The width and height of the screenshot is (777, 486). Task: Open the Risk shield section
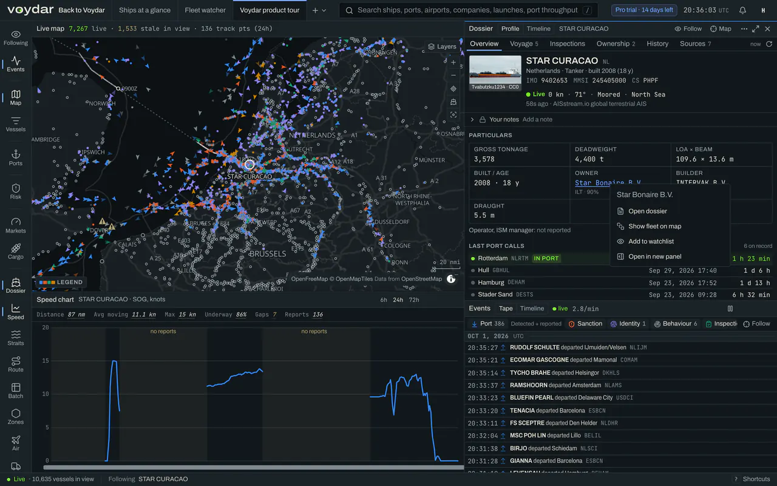(x=16, y=191)
